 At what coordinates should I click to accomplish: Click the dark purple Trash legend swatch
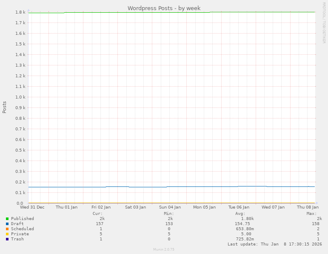(x=7, y=239)
